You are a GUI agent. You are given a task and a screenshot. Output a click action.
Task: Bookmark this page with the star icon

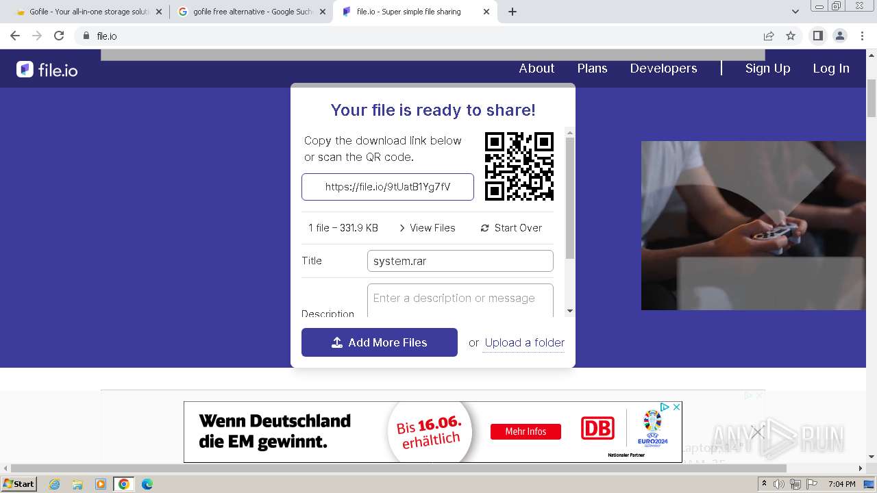(x=791, y=36)
